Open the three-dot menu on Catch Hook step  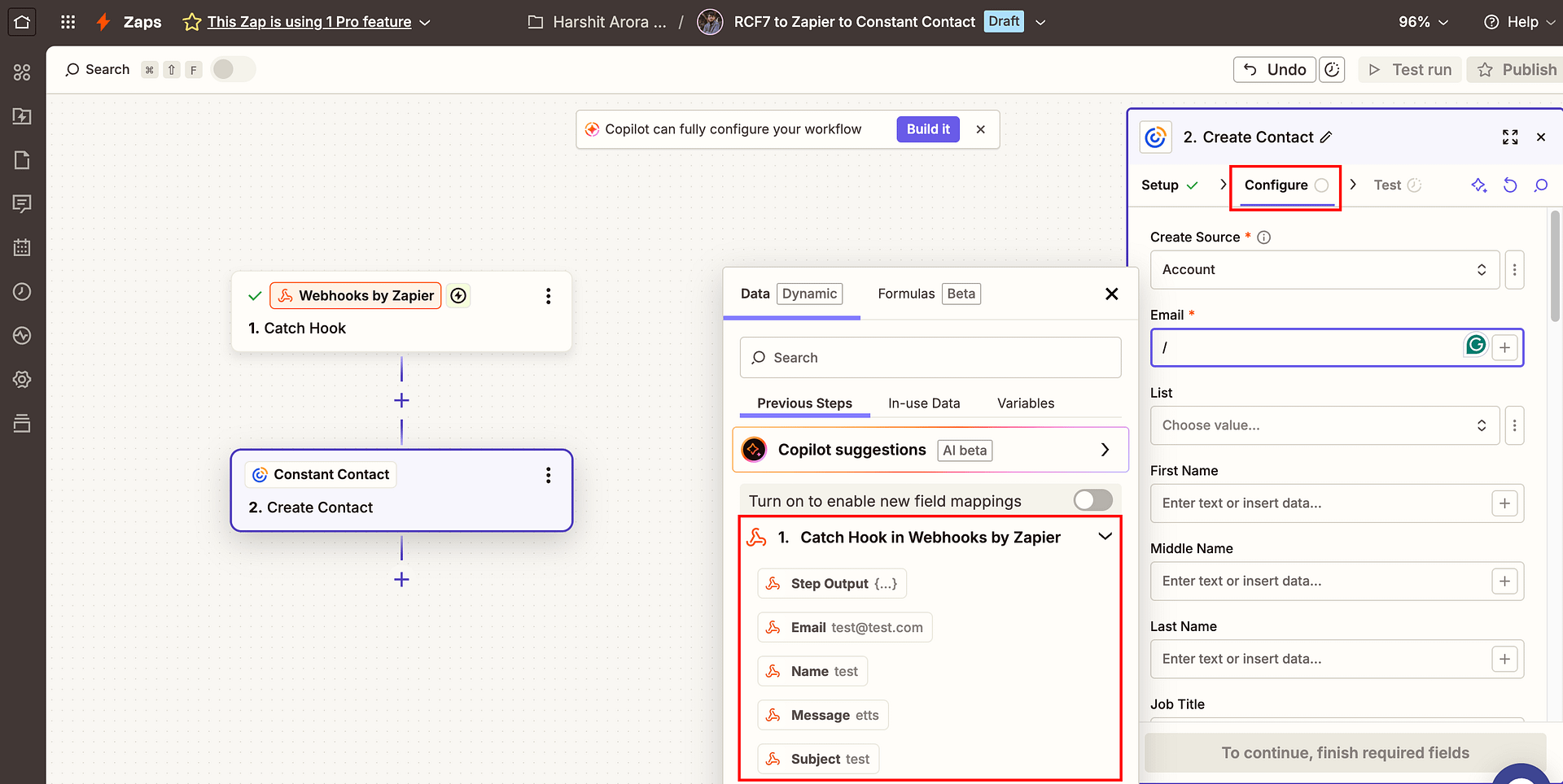[x=549, y=296]
